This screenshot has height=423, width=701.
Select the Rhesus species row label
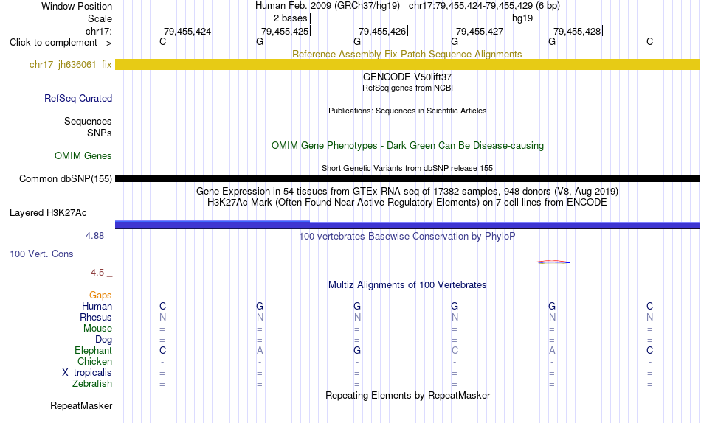[x=96, y=317]
